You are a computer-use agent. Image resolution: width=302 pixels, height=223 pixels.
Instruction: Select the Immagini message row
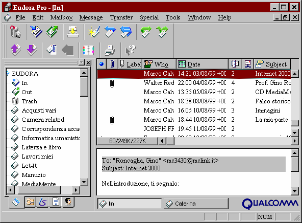(x=193, y=110)
